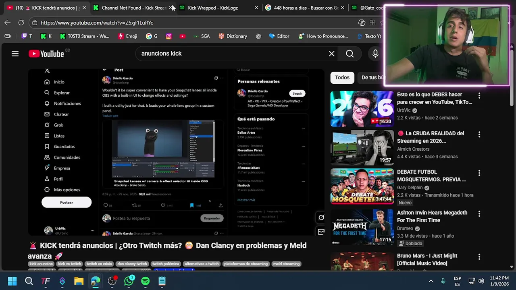
Task: Open more options for Bruno Mars video
Action: pyautogui.click(x=479, y=257)
